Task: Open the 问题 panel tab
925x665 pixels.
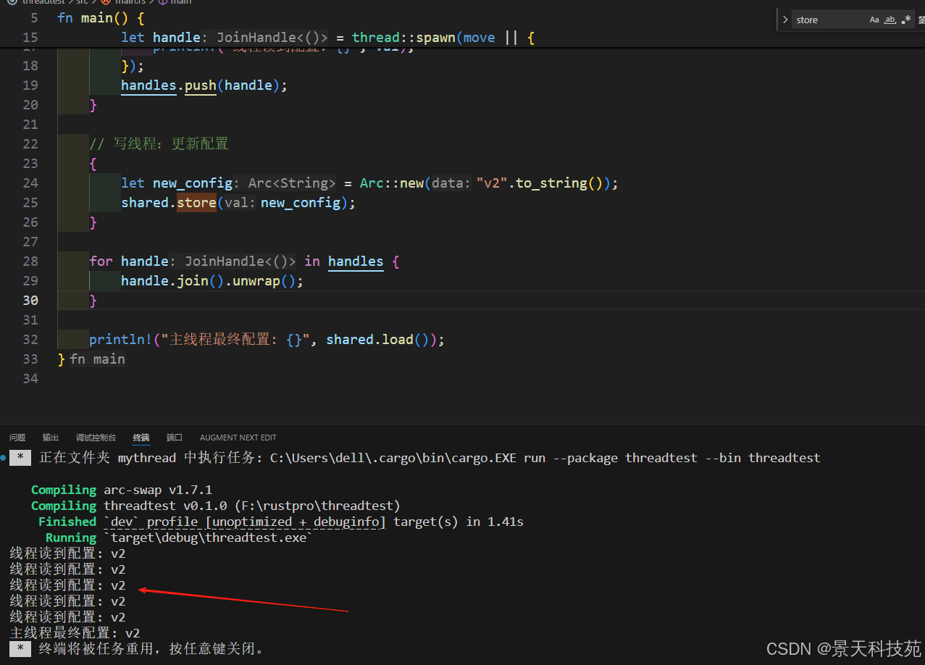Action: tap(17, 438)
